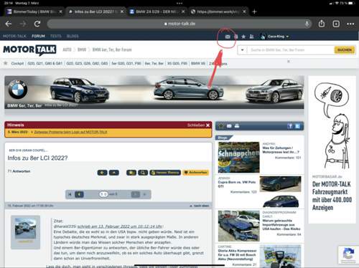The width and height of the screenshot is (359, 268).
Task: Click the reCAPTCHA badge
Action: [x=348, y=255]
